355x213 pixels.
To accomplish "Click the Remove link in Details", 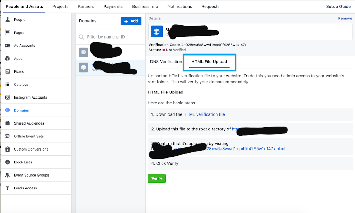I will click(345, 18).
